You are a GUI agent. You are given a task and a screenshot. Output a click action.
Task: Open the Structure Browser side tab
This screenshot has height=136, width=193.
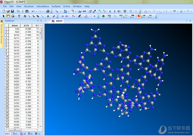tap(2, 34)
